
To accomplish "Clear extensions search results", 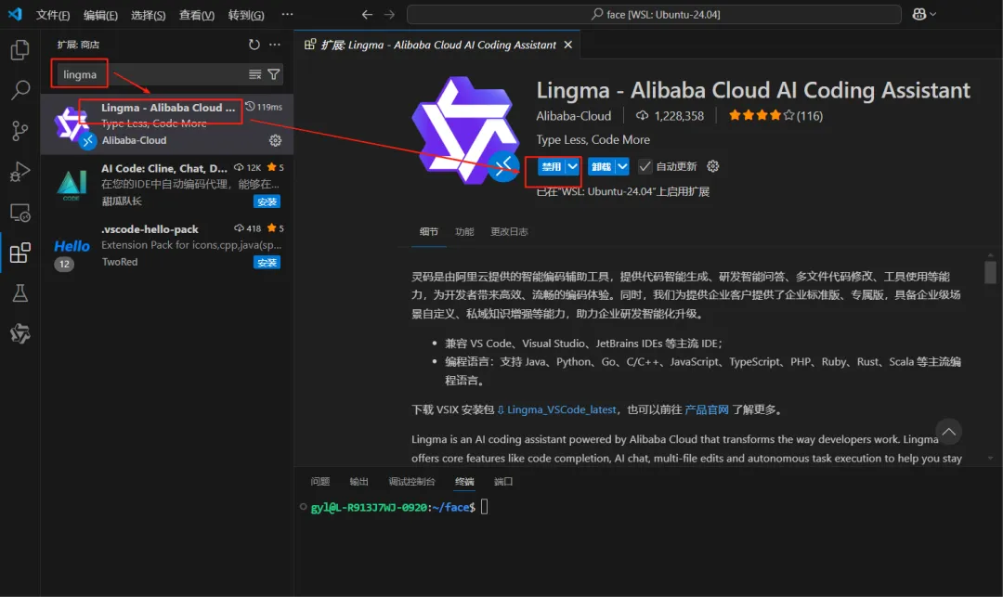I will 254,74.
